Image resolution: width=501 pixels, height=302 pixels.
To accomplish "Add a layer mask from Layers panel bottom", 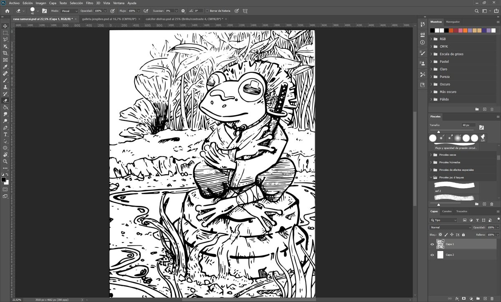I will (x=464, y=299).
